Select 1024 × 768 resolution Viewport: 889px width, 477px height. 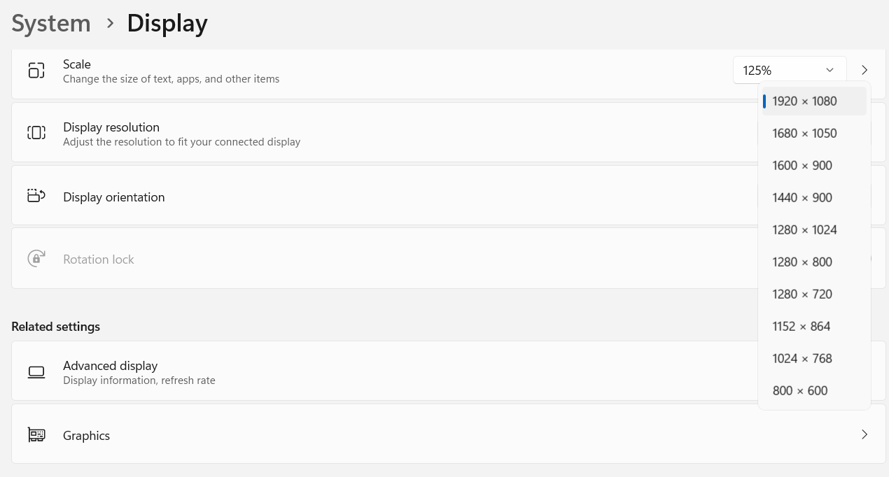point(802,359)
